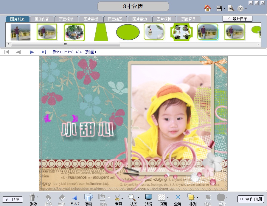The height and width of the screenshot is (206, 267).
Task: Click the settings wrench icon in title bar
Action: pos(231,8)
